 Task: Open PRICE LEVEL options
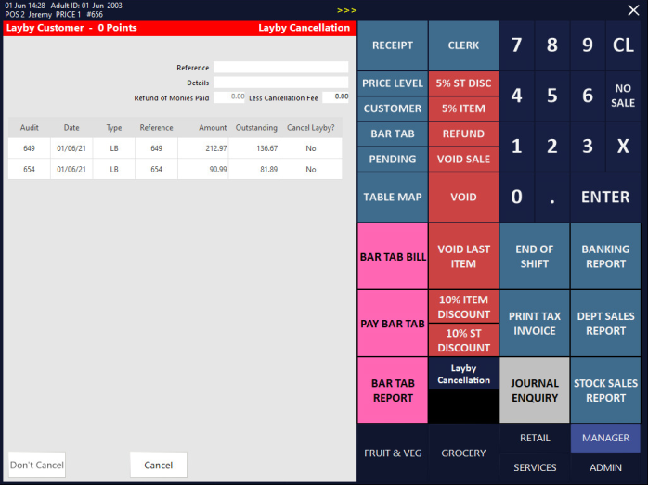[393, 83]
